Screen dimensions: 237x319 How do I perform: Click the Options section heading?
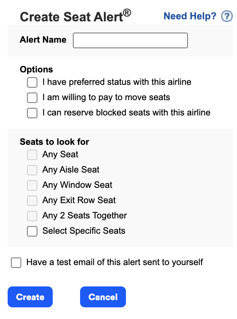tap(36, 69)
